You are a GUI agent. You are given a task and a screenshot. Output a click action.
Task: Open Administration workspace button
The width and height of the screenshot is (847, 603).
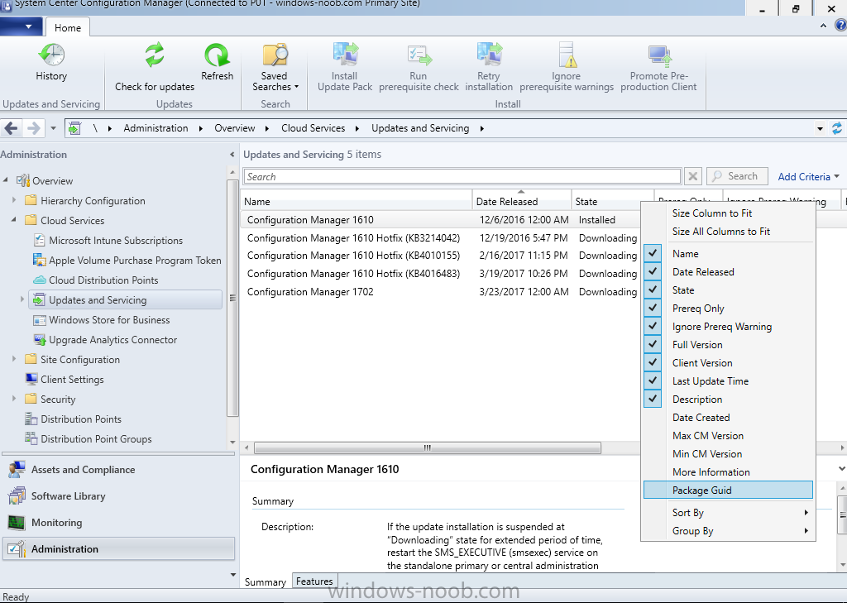click(x=119, y=549)
